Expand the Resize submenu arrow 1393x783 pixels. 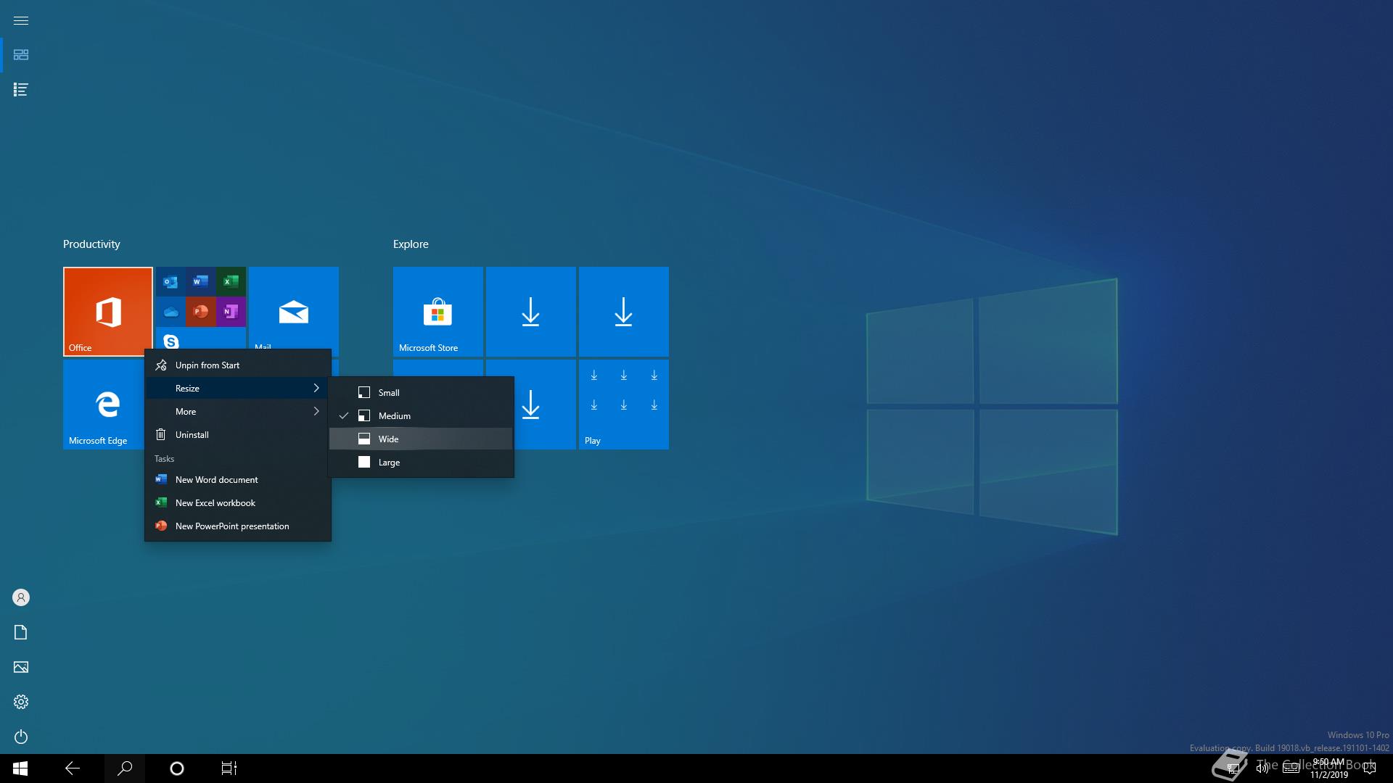(316, 389)
